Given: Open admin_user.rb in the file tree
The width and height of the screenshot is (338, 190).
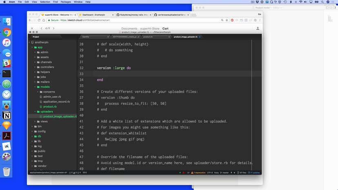Looking at the screenshot, I should [52, 97].
